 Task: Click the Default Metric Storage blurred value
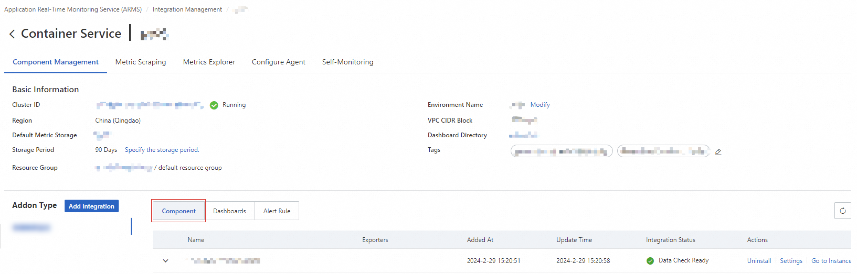click(x=103, y=135)
